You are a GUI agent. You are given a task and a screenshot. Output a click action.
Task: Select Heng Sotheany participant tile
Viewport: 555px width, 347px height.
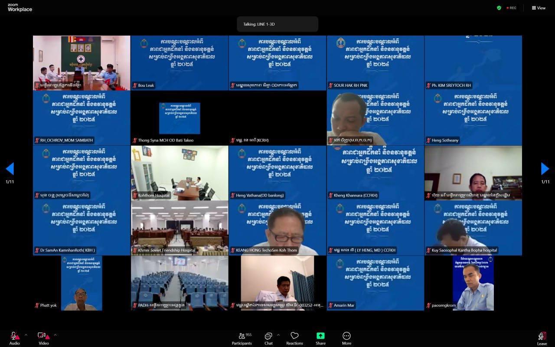point(473,118)
